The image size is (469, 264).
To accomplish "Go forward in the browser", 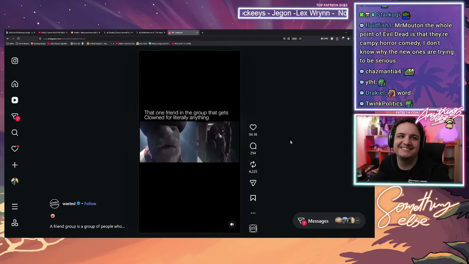I will pyautogui.click(x=13, y=38).
